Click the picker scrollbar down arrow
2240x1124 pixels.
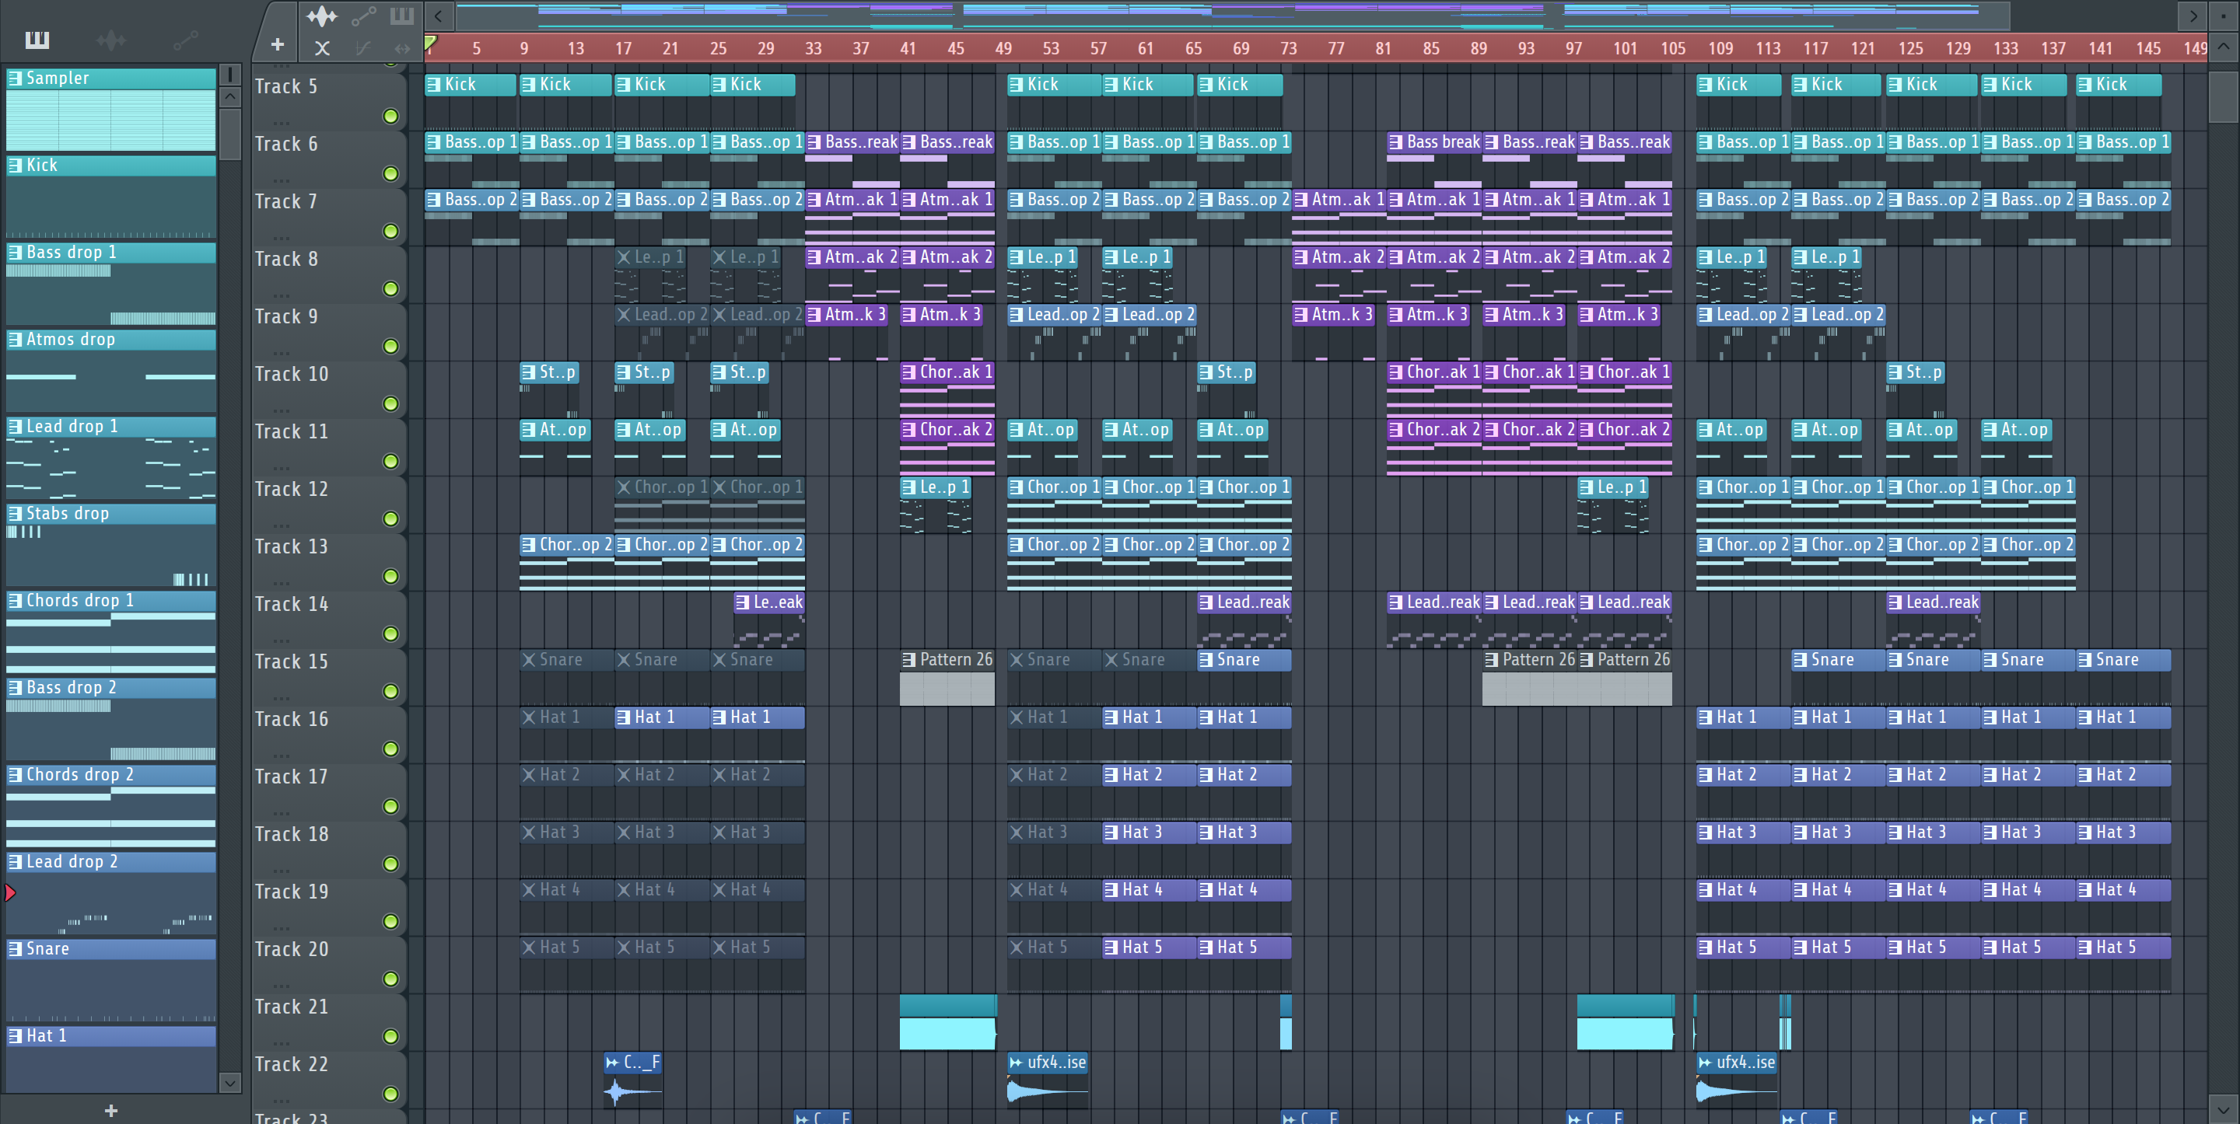coord(229,1082)
